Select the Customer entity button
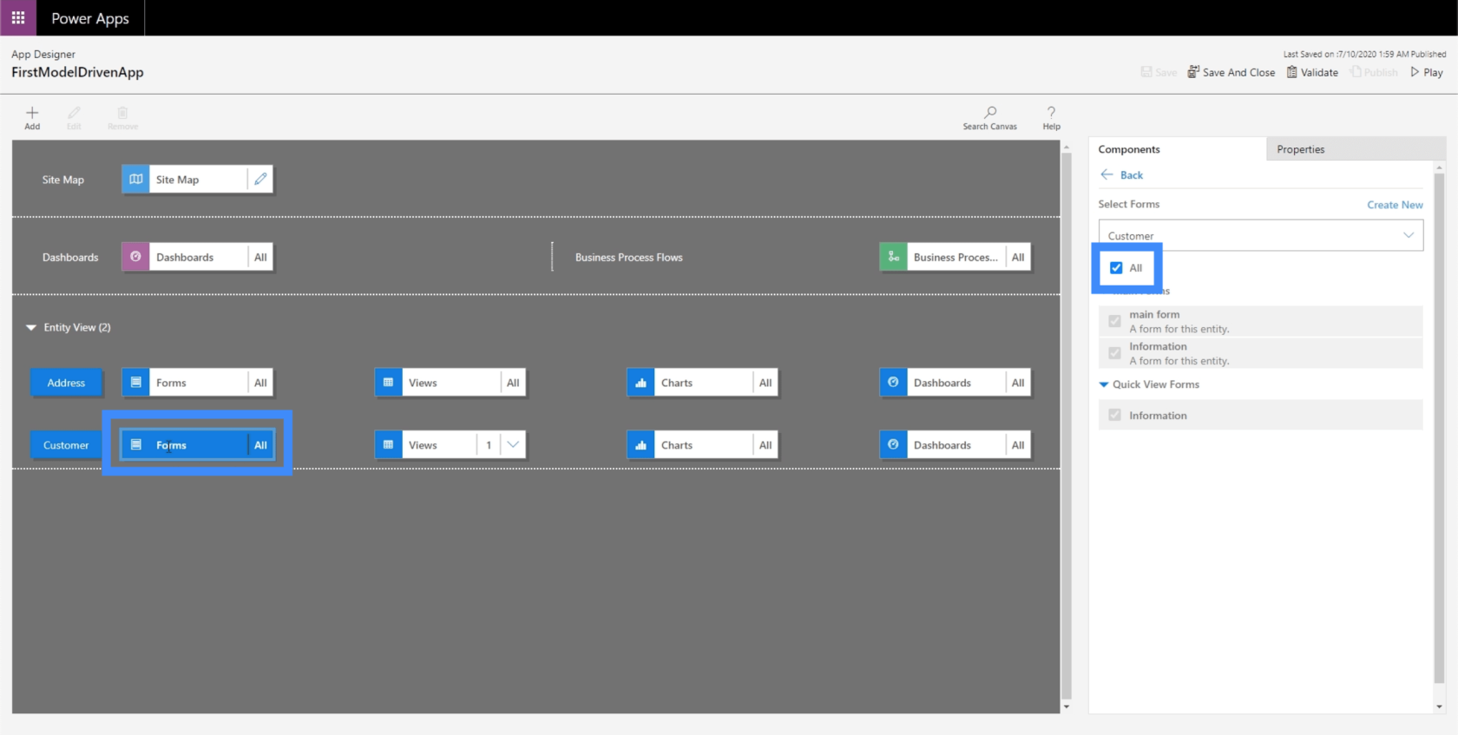The height and width of the screenshot is (735, 1458). pos(66,445)
